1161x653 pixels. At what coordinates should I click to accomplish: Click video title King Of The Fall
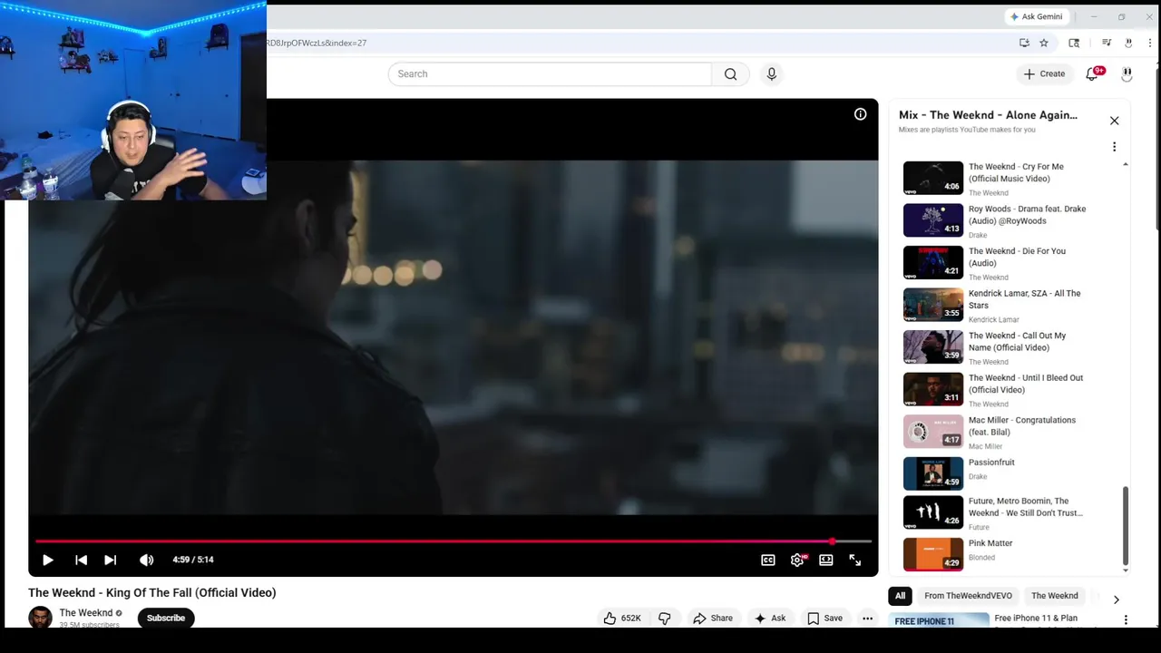152,592
